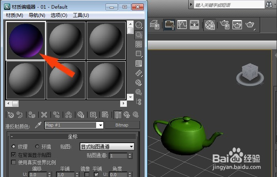Toggle the ribbon icon in main toolbar
This screenshot has width=277, height=177.
169,24
